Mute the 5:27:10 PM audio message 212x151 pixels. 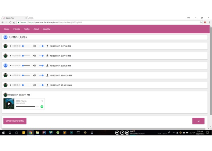click(34, 56)
